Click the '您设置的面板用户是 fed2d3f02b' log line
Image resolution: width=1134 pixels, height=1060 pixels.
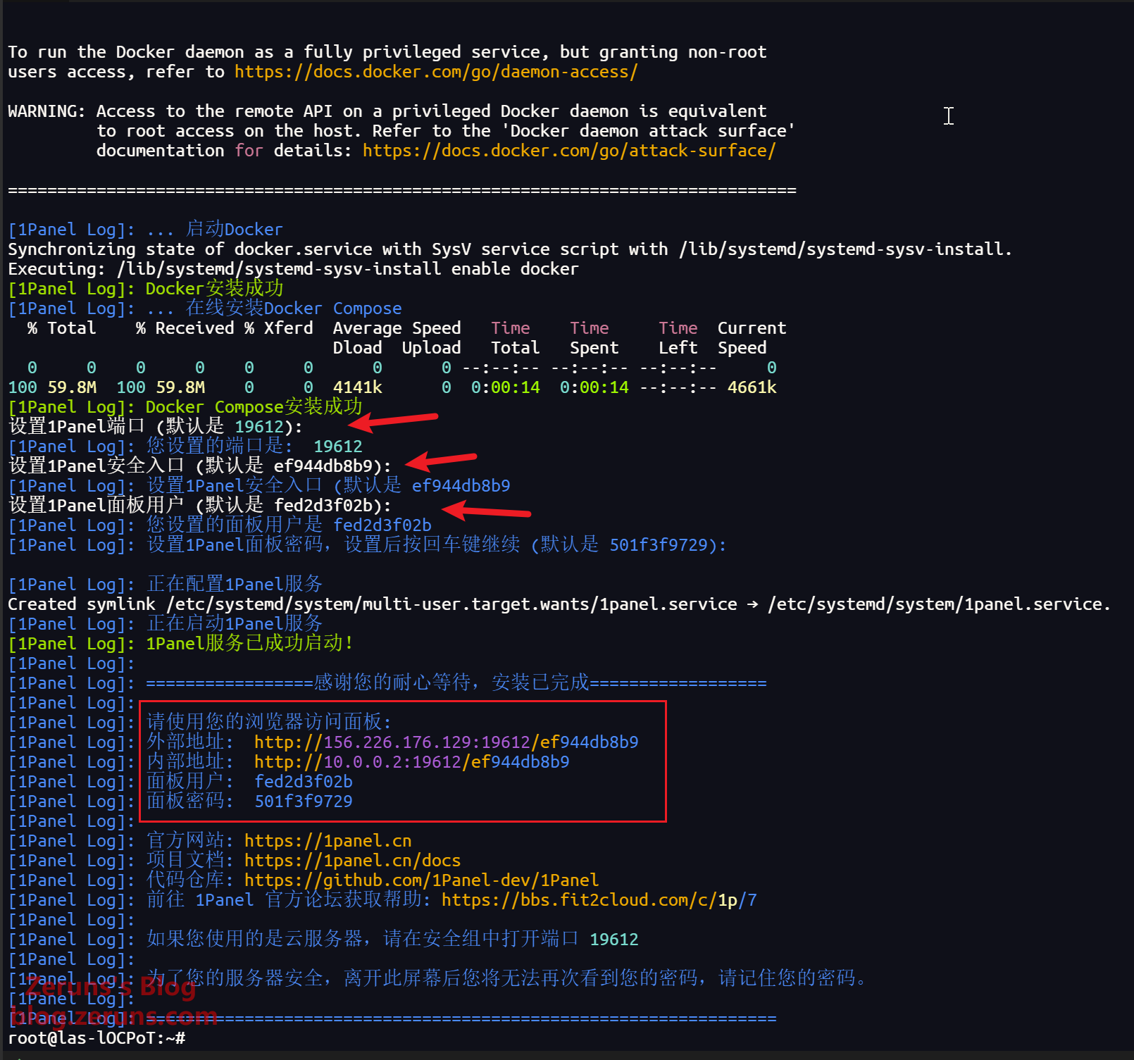point(220,525)
